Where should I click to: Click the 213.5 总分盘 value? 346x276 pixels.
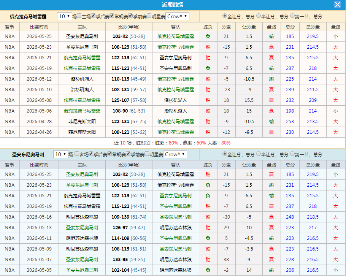tap(313, 122)
